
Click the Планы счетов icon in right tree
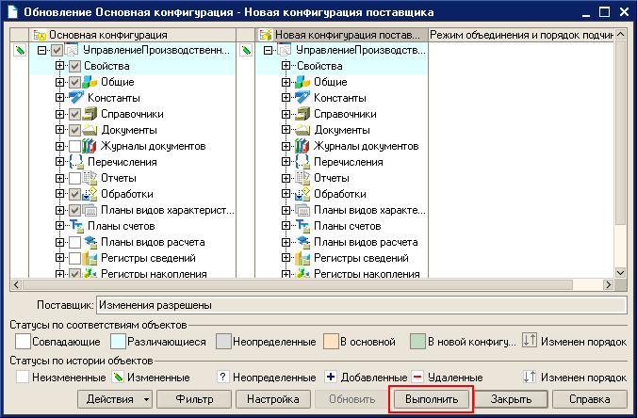point(302,226)
